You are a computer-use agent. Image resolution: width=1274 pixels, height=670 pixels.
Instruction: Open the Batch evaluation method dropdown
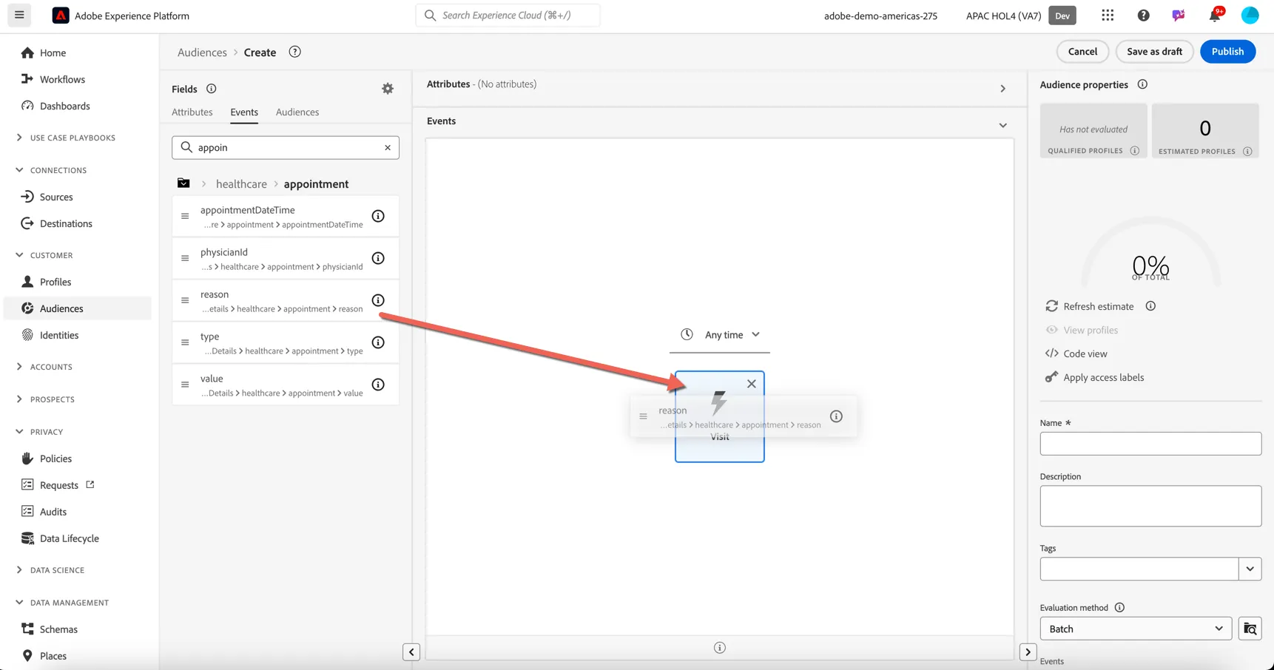point(1135,629)
